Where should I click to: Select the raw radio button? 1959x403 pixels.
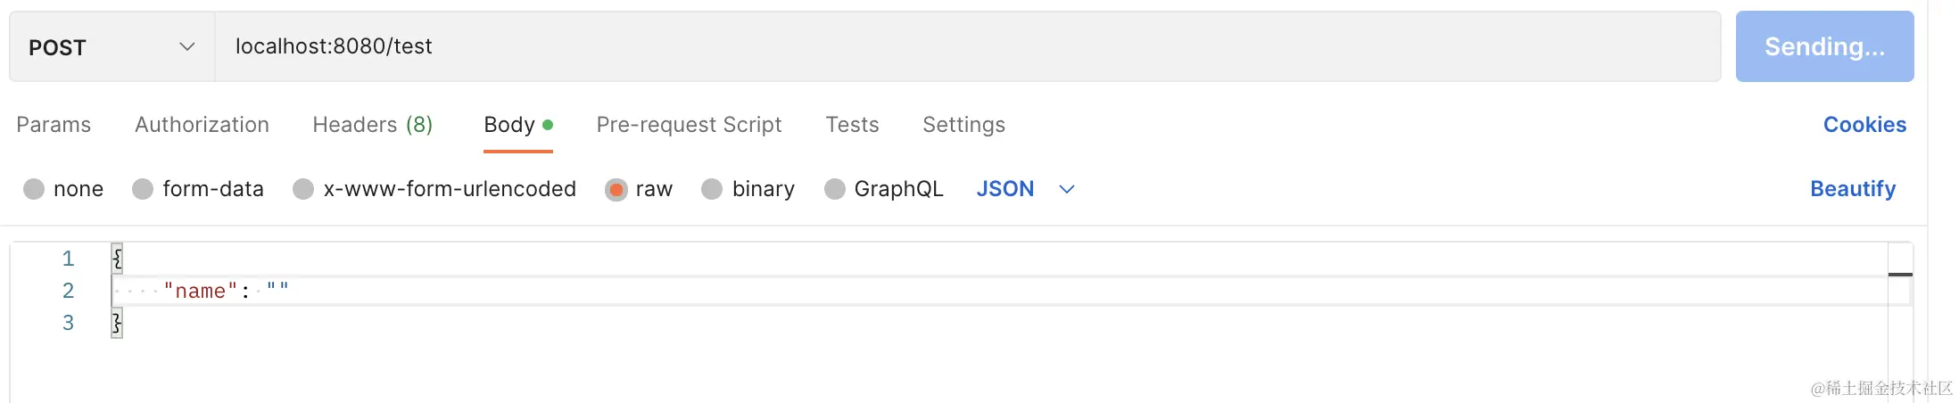coord(616,189)
